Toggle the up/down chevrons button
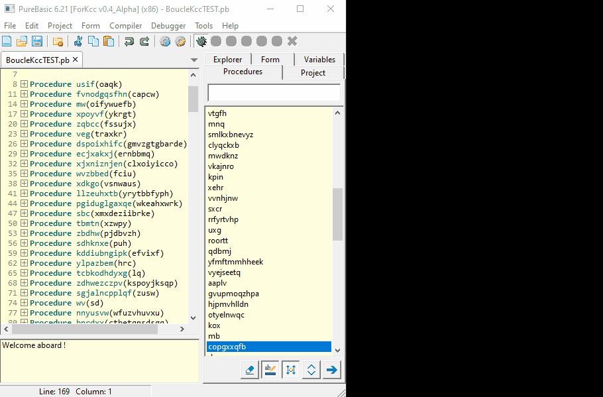 [311, 370]
